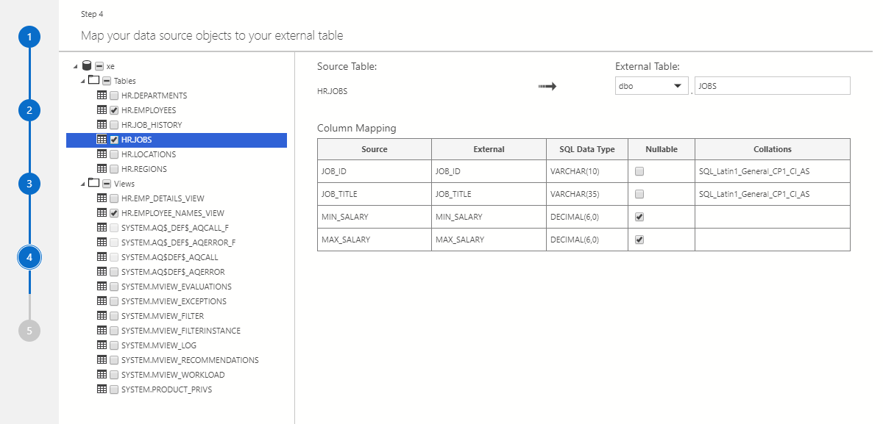The height and width of the screenshot is (424, 883).
Task: Click the view icon beside HR.EMP_DETAILS_VIEW
Action: 102,198
